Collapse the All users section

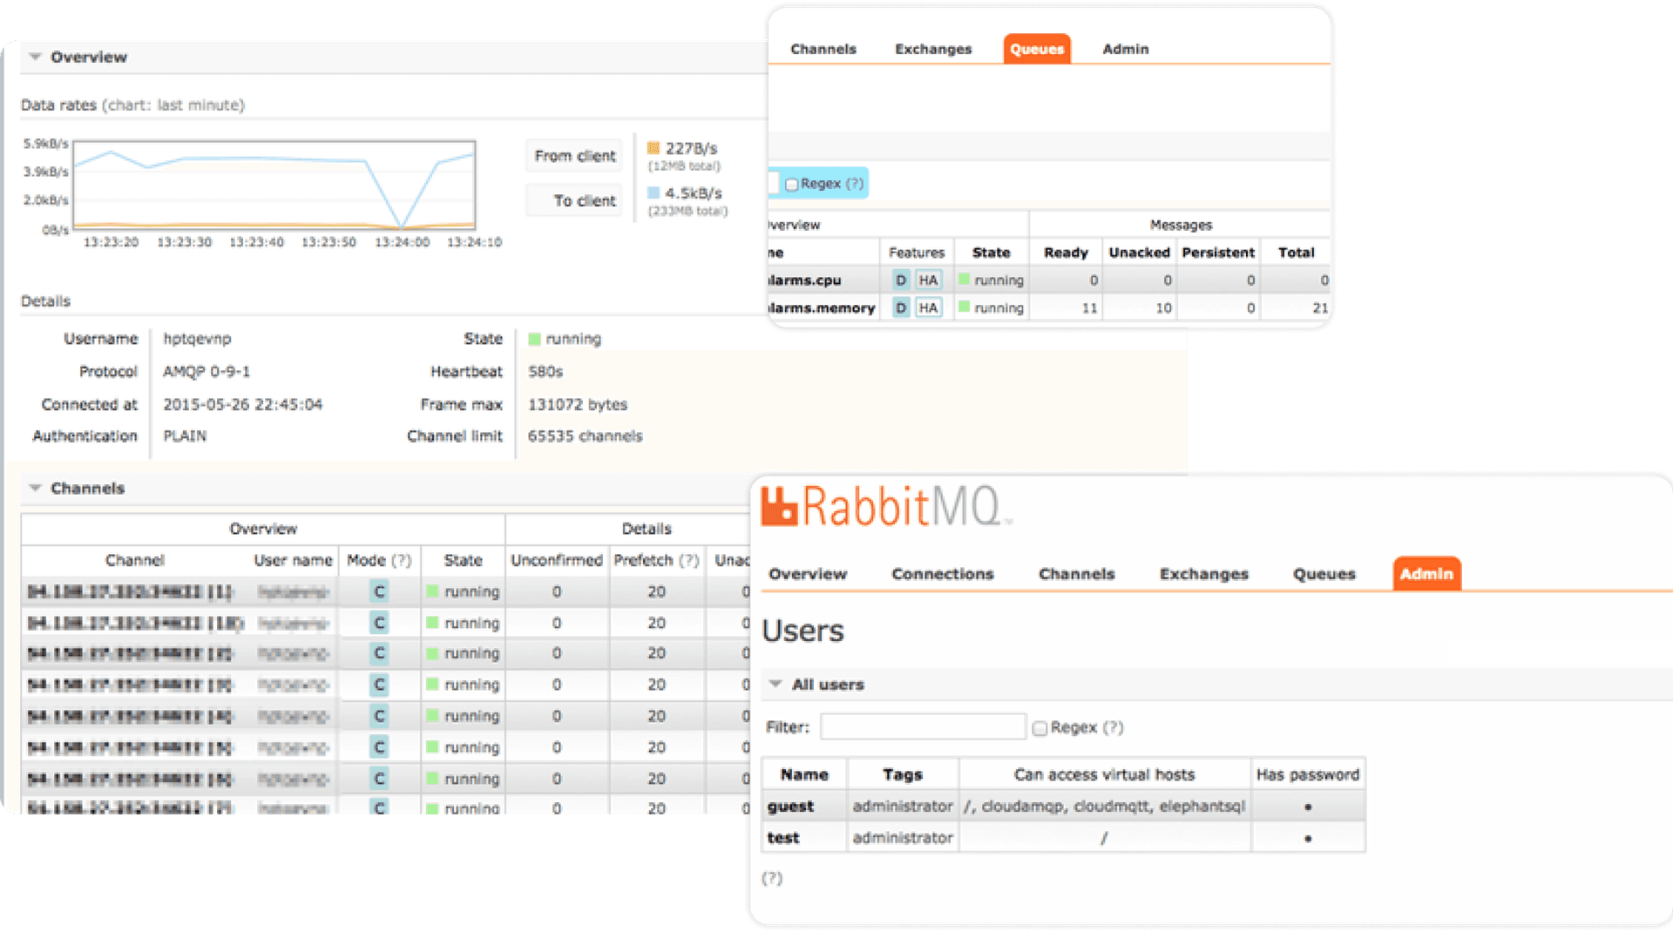click(x=775, y=685)
